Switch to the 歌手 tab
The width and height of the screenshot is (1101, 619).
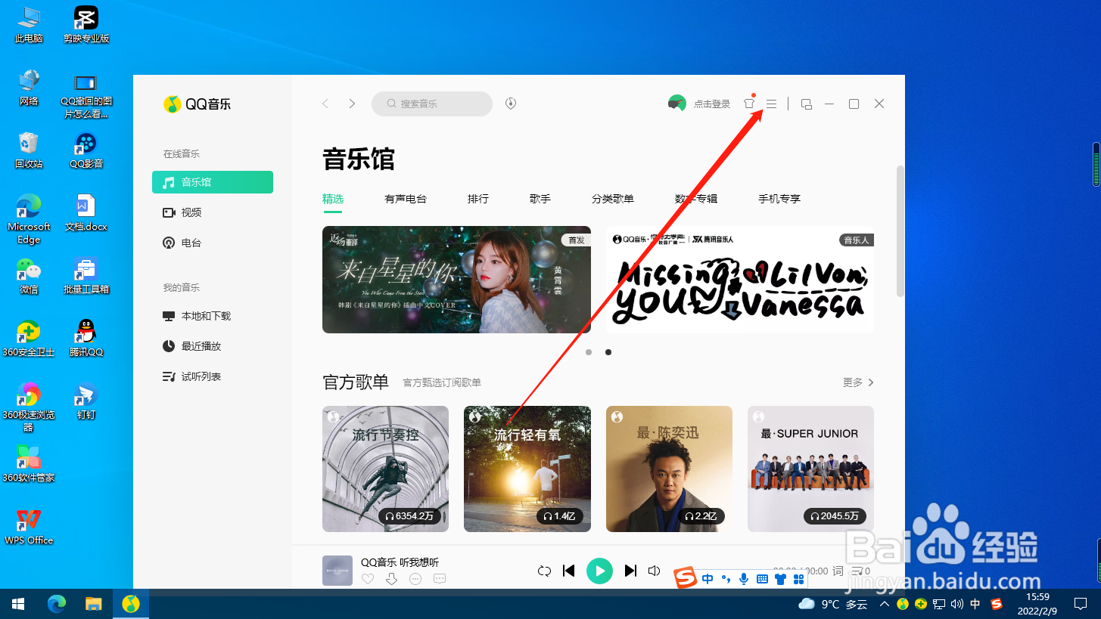point(540,199)
